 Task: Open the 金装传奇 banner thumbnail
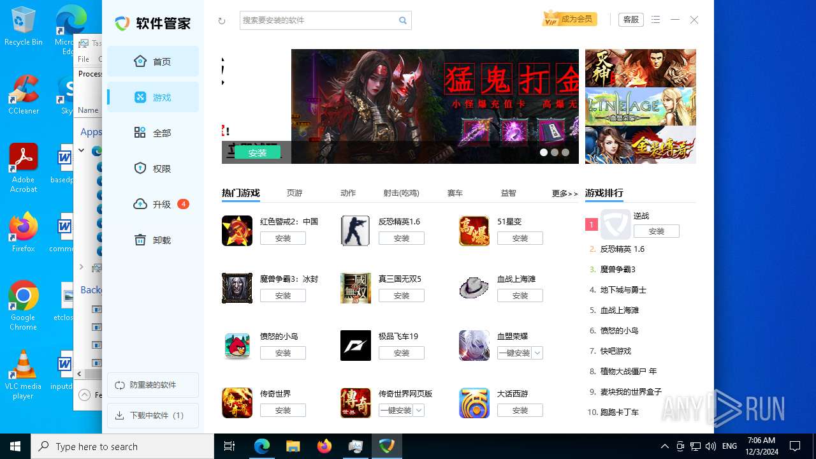641,145
